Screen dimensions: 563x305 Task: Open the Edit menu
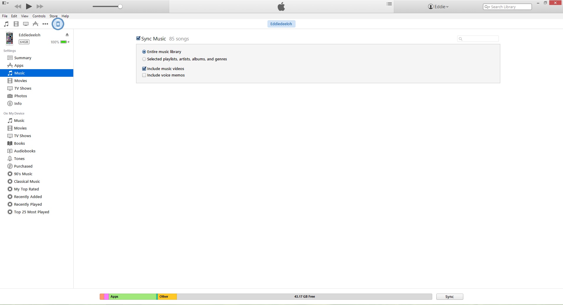(x=14, y=16)
